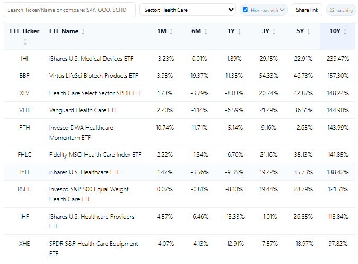The height and width of the screenshot is (264, 358).
Task: Click the ETF Name header label
Action: click(64, 32)
